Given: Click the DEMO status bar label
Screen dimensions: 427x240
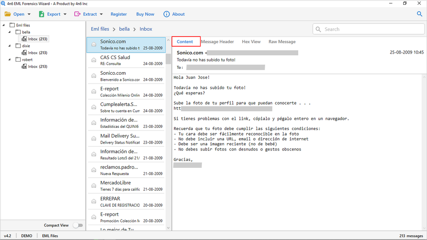Looking at the screenshot, I should coord(27,236).
